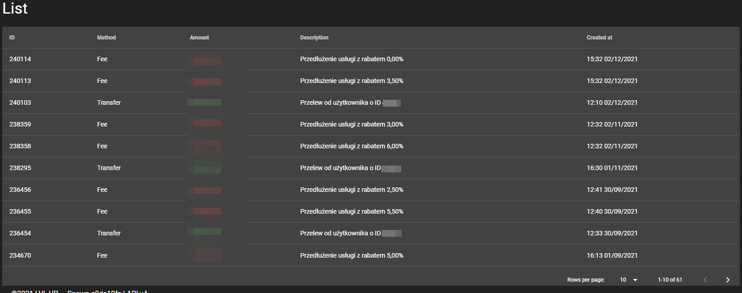Sort by the Created at column header

click(599, 38)
